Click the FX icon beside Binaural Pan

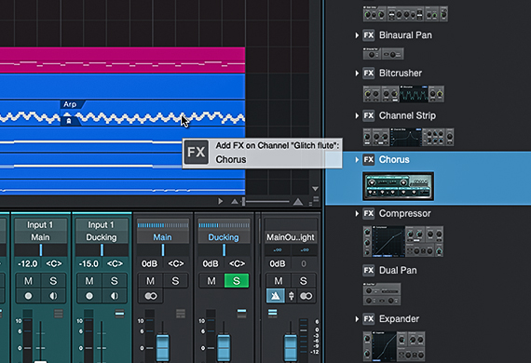pos(369,35)
